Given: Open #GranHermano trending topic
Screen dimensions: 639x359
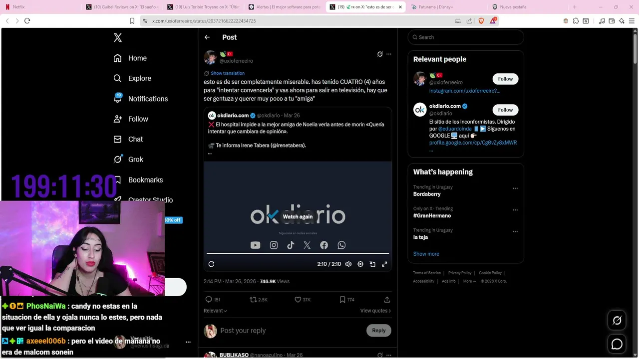Looking at the screenshot, I should pos(432,215).
